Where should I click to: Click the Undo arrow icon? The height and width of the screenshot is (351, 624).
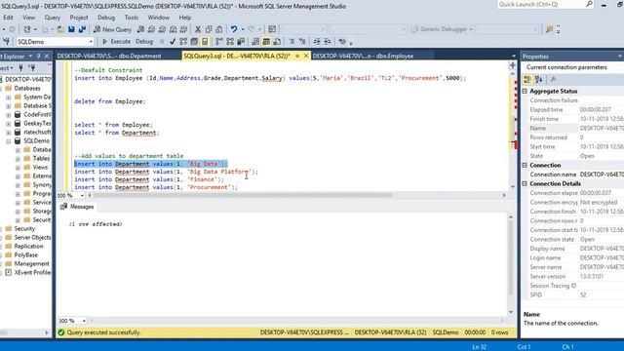[234, 29]
